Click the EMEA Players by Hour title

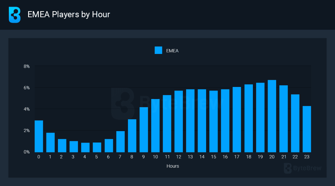[69, 14]
